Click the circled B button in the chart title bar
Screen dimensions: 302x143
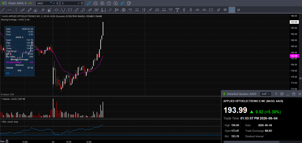[x=102, y=3]
